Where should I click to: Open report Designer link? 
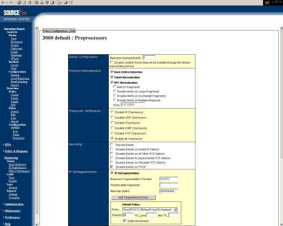14,197
